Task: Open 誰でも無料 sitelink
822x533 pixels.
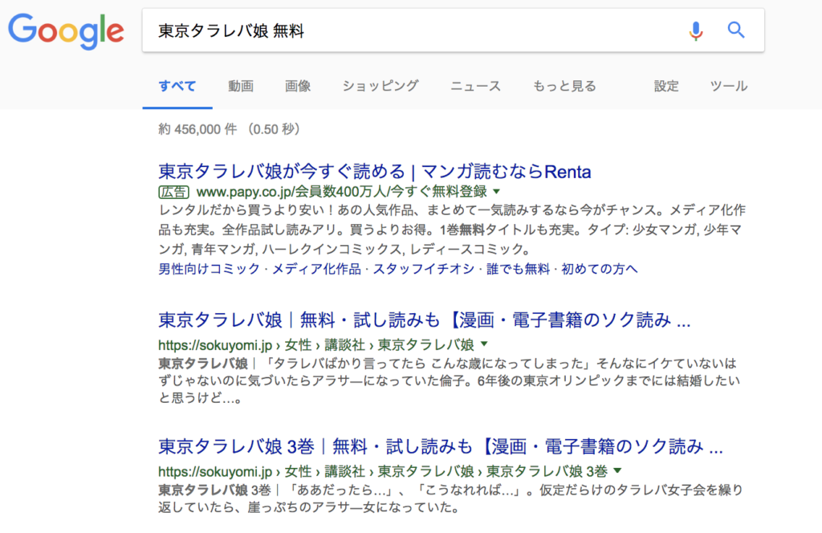Action: point(518,269)
